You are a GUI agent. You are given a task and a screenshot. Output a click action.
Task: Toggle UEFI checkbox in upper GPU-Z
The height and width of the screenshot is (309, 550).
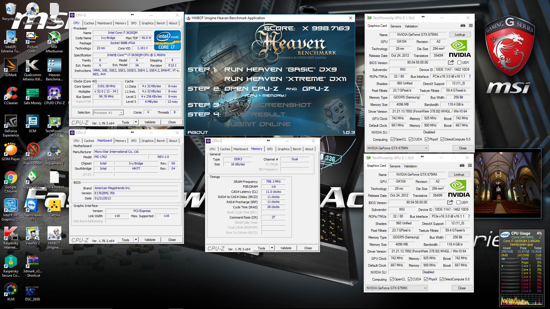click(x=459, y=63)
